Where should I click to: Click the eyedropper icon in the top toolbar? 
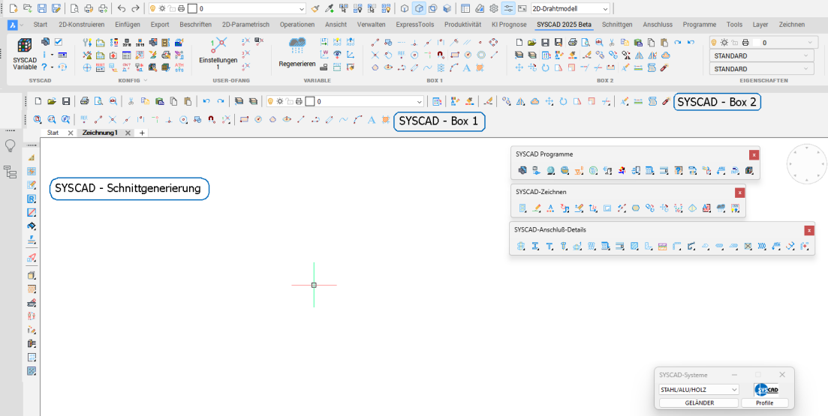[x=330, y=8]
